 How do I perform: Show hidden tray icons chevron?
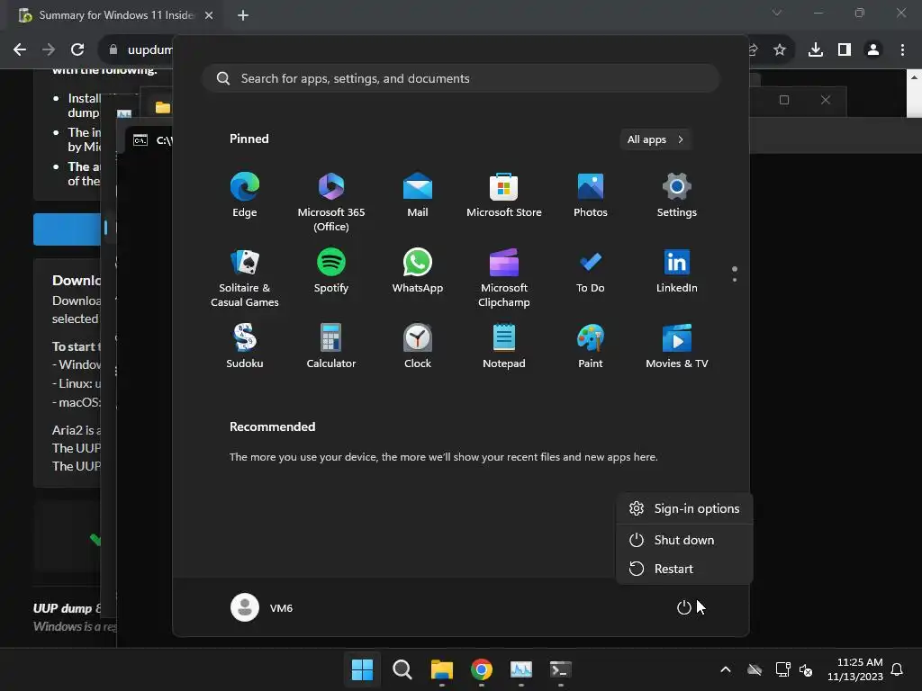coord(726,669)
